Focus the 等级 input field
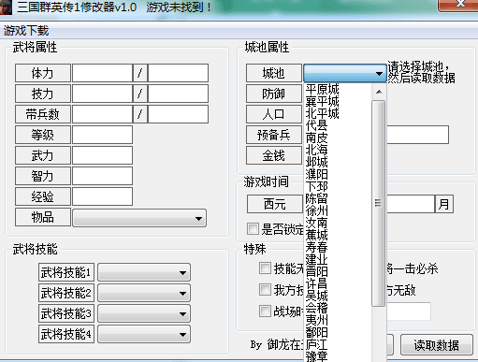This screenshot has height=362, width=478. point(102,135)
